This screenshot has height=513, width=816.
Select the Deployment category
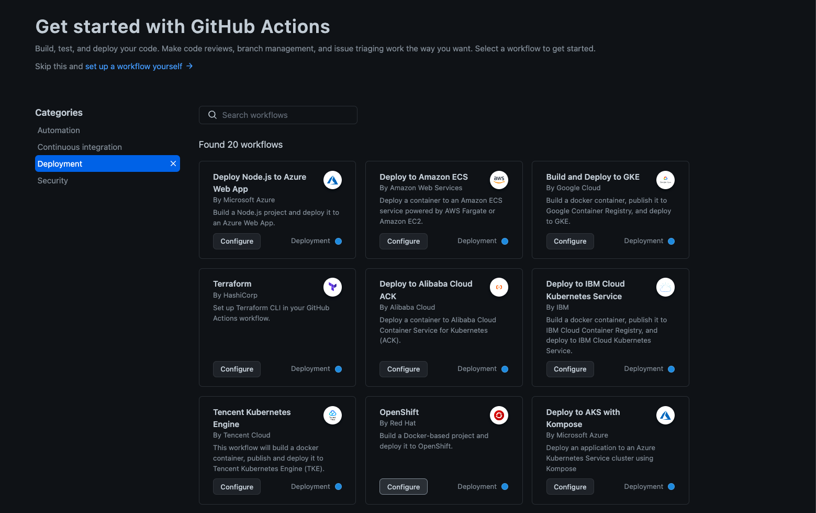[107, 163]
